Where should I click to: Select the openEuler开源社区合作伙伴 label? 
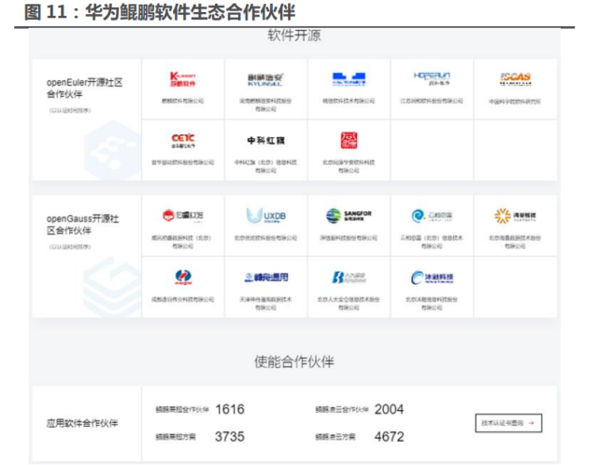tap(84, 88)
